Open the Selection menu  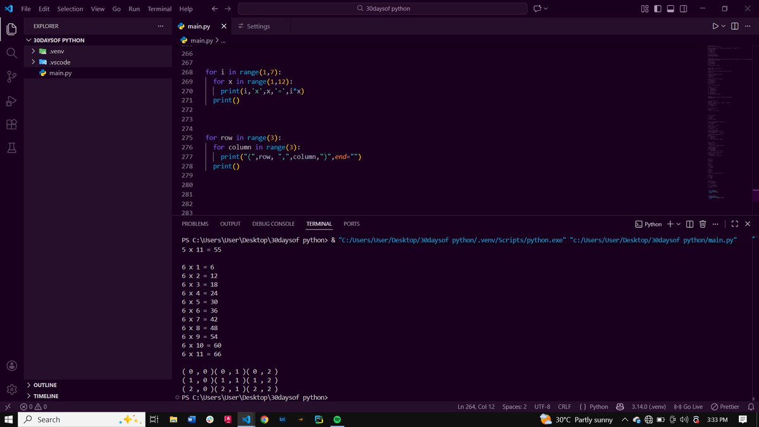tap(70, 9)
